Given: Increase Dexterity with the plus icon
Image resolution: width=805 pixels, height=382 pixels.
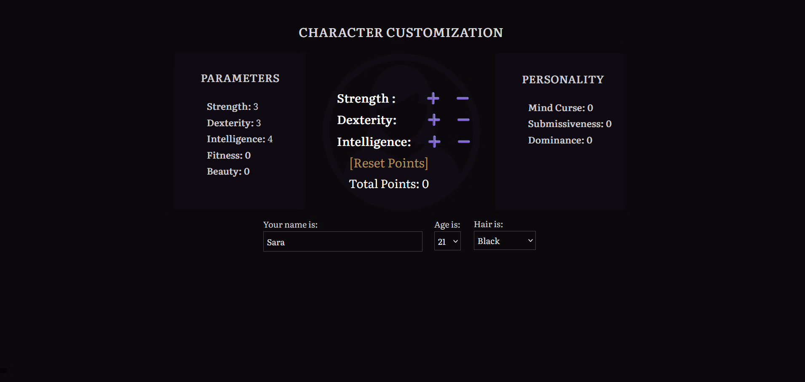Looking at the screenshot, I should (434, 120).
